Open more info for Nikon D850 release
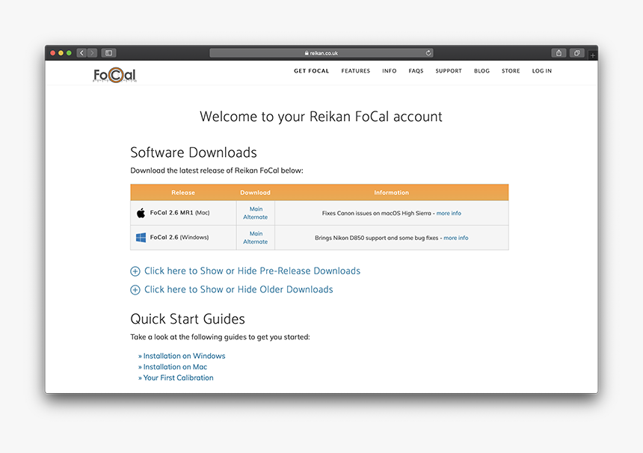643x453 pixels. point(455,238)
